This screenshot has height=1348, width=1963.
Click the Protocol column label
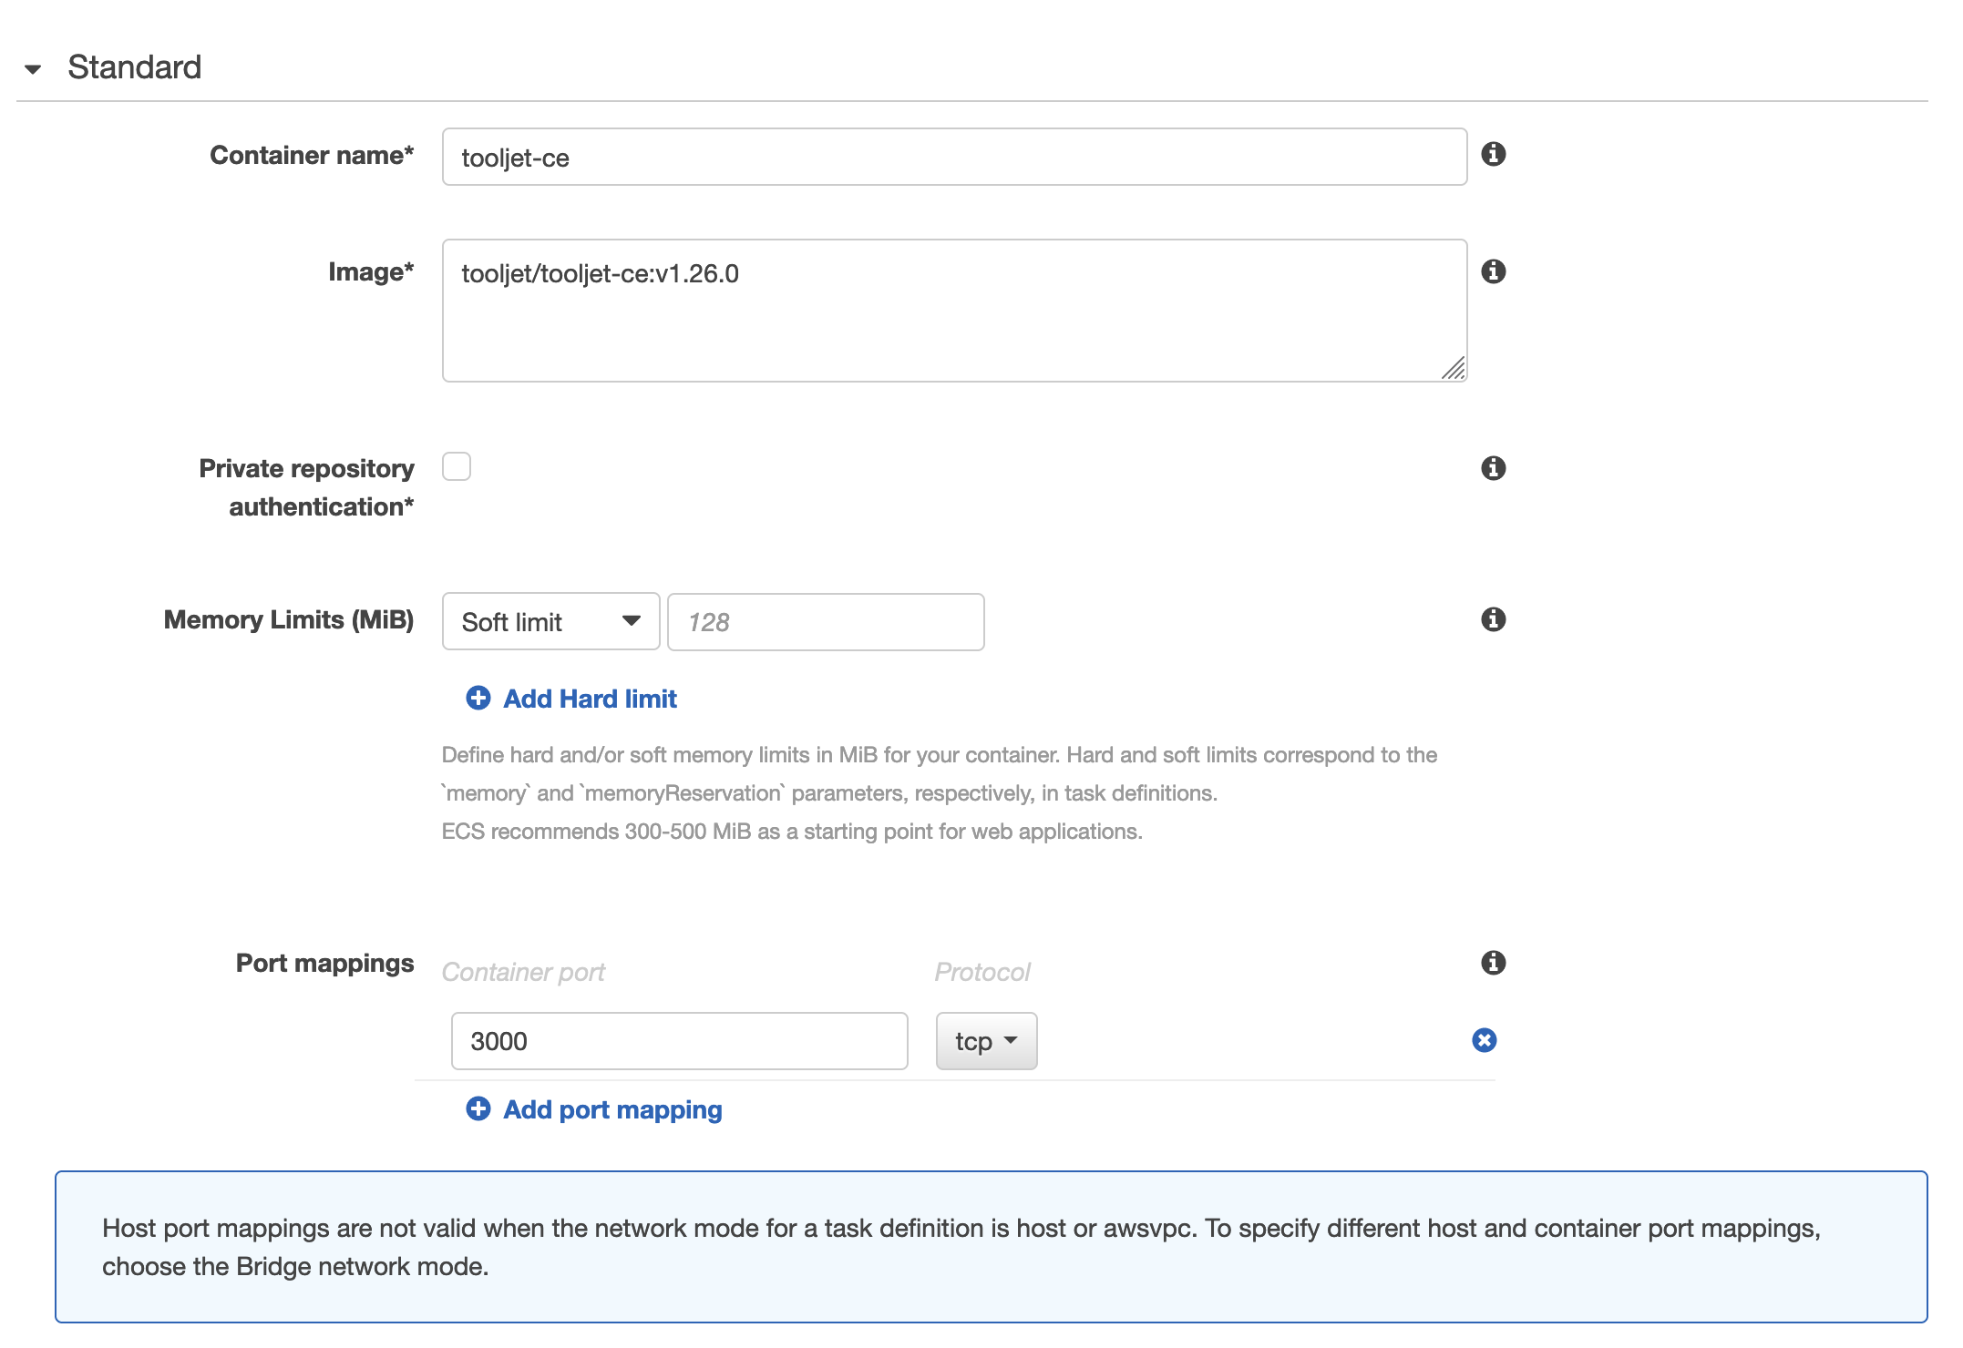(x=982, y=972)
